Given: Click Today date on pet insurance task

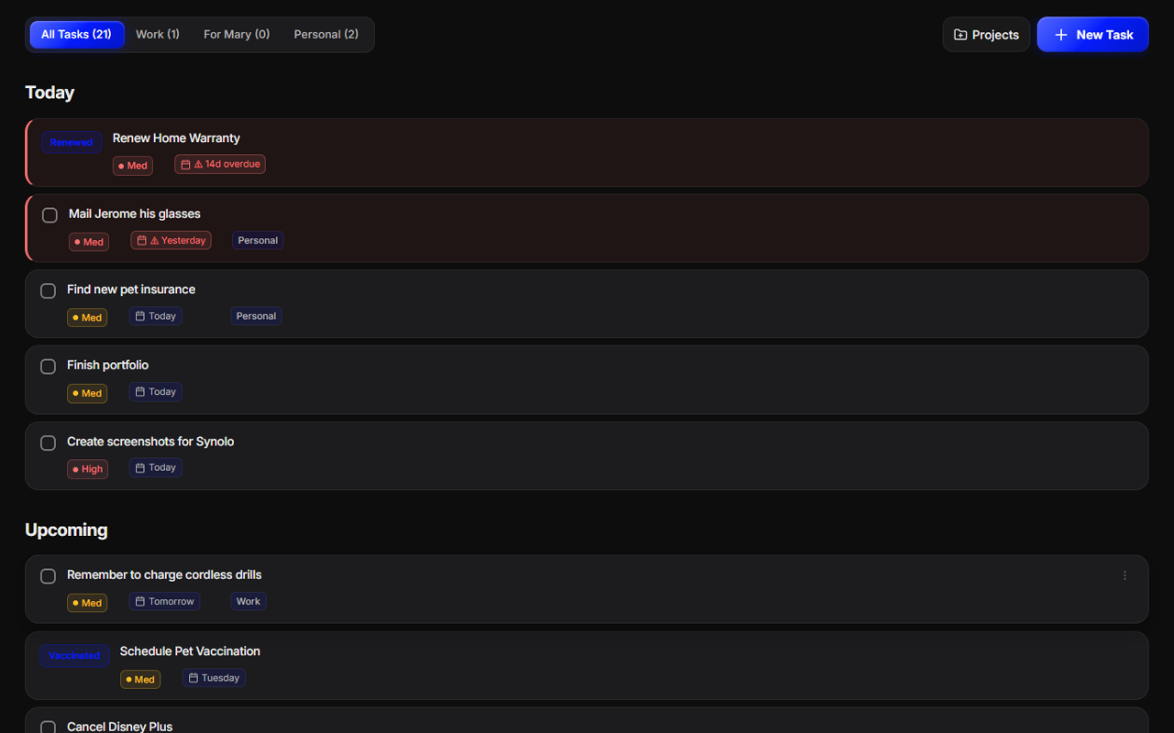Looking at the screenshot, I should 155,316.
